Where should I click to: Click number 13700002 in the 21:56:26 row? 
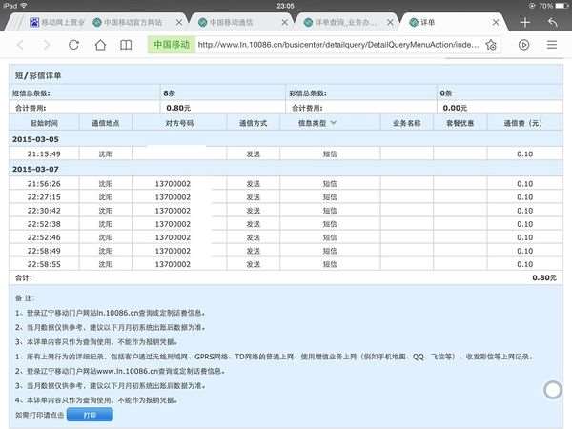[173, 184]
